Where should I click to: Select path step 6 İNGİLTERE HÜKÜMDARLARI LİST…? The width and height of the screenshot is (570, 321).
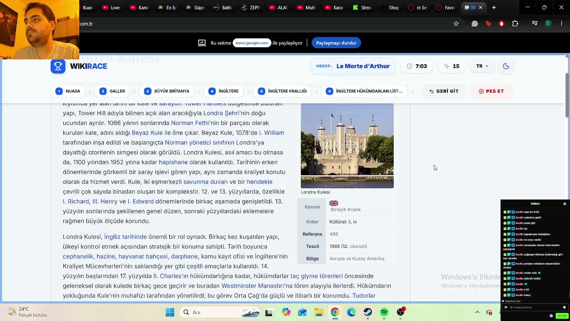click(x=364, y=91)
